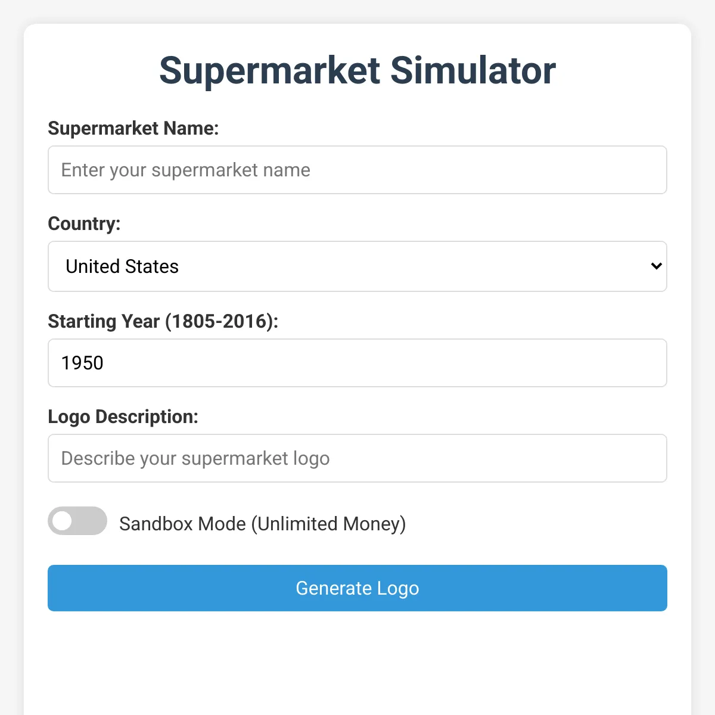This screenshot has width=715, height=715.
Task: Click the 'Country:' field label
Action: (x=84, y=223)
